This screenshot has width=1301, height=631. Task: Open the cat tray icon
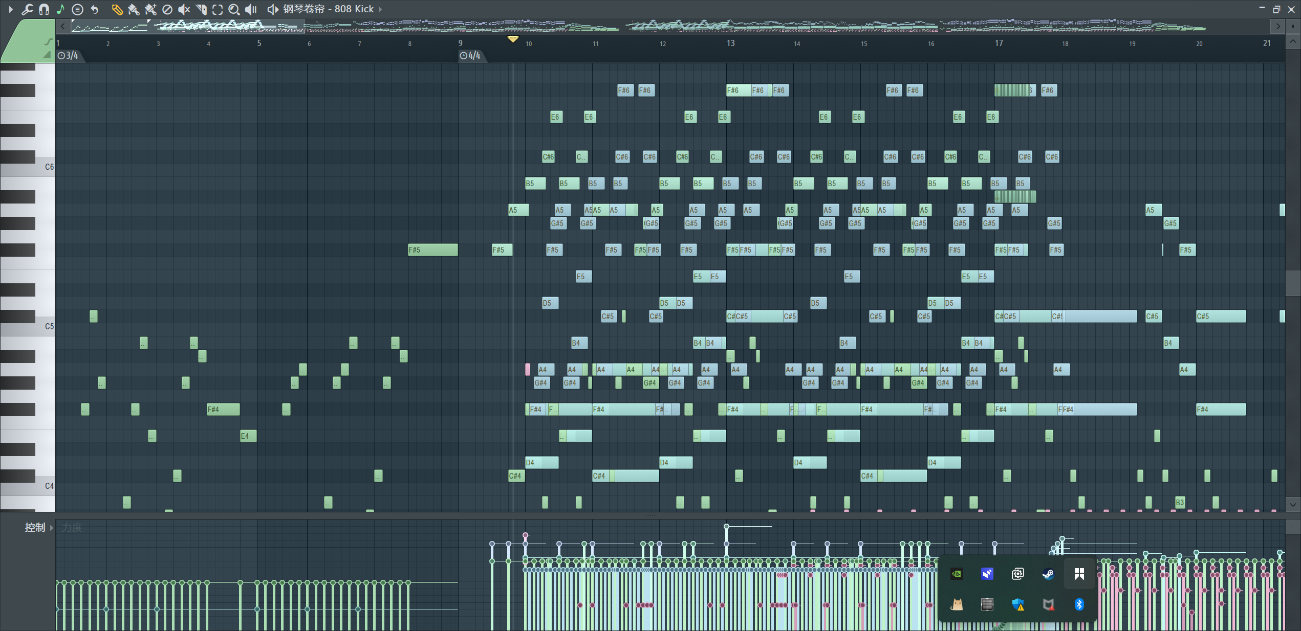pos(957,604)
